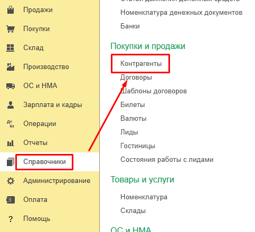
Task: Click the Покупки shopping cart icon
Action: pos(11,29)
